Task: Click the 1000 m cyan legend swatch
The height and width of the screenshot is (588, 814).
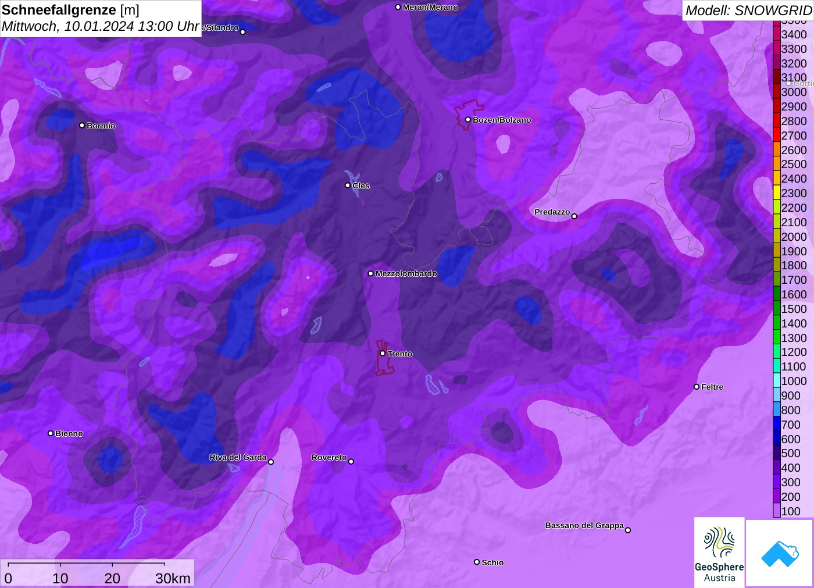Action: (x=777, y=381)
